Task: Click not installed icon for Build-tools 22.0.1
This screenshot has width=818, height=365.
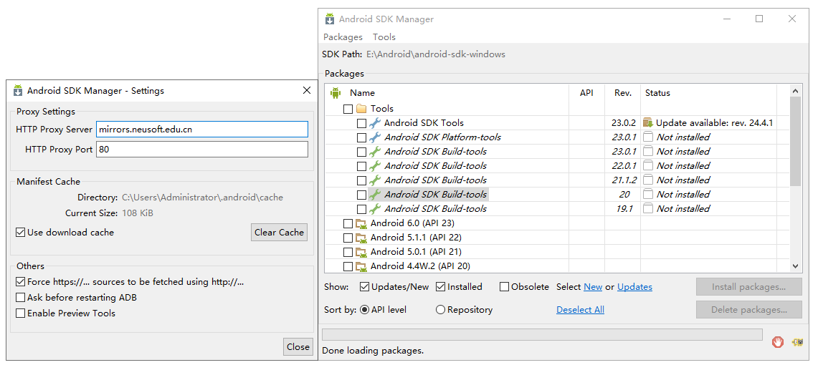Action: (648, 166)
